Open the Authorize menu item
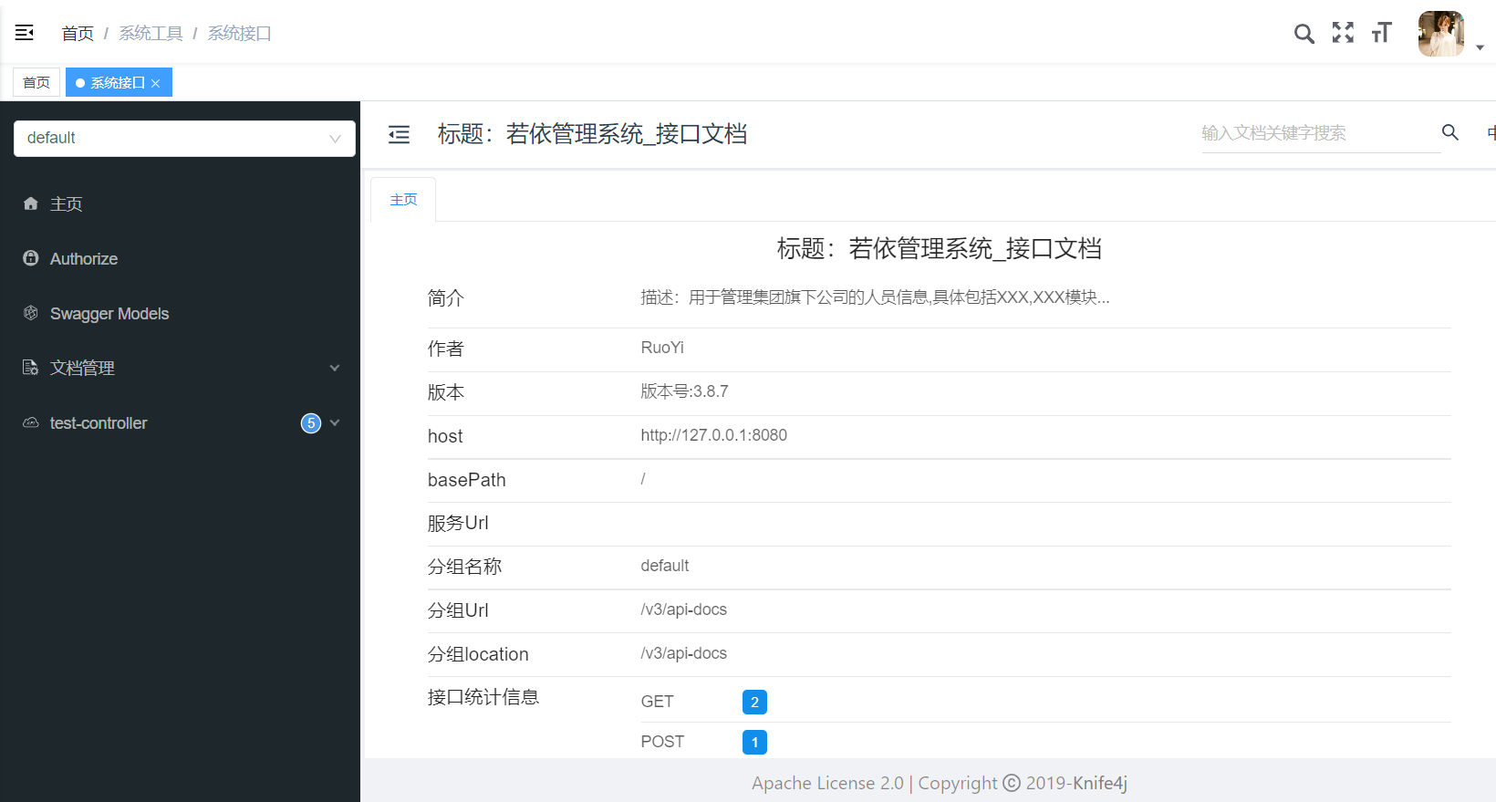This screenshot has width=1496, height=802. coord(83,259)
